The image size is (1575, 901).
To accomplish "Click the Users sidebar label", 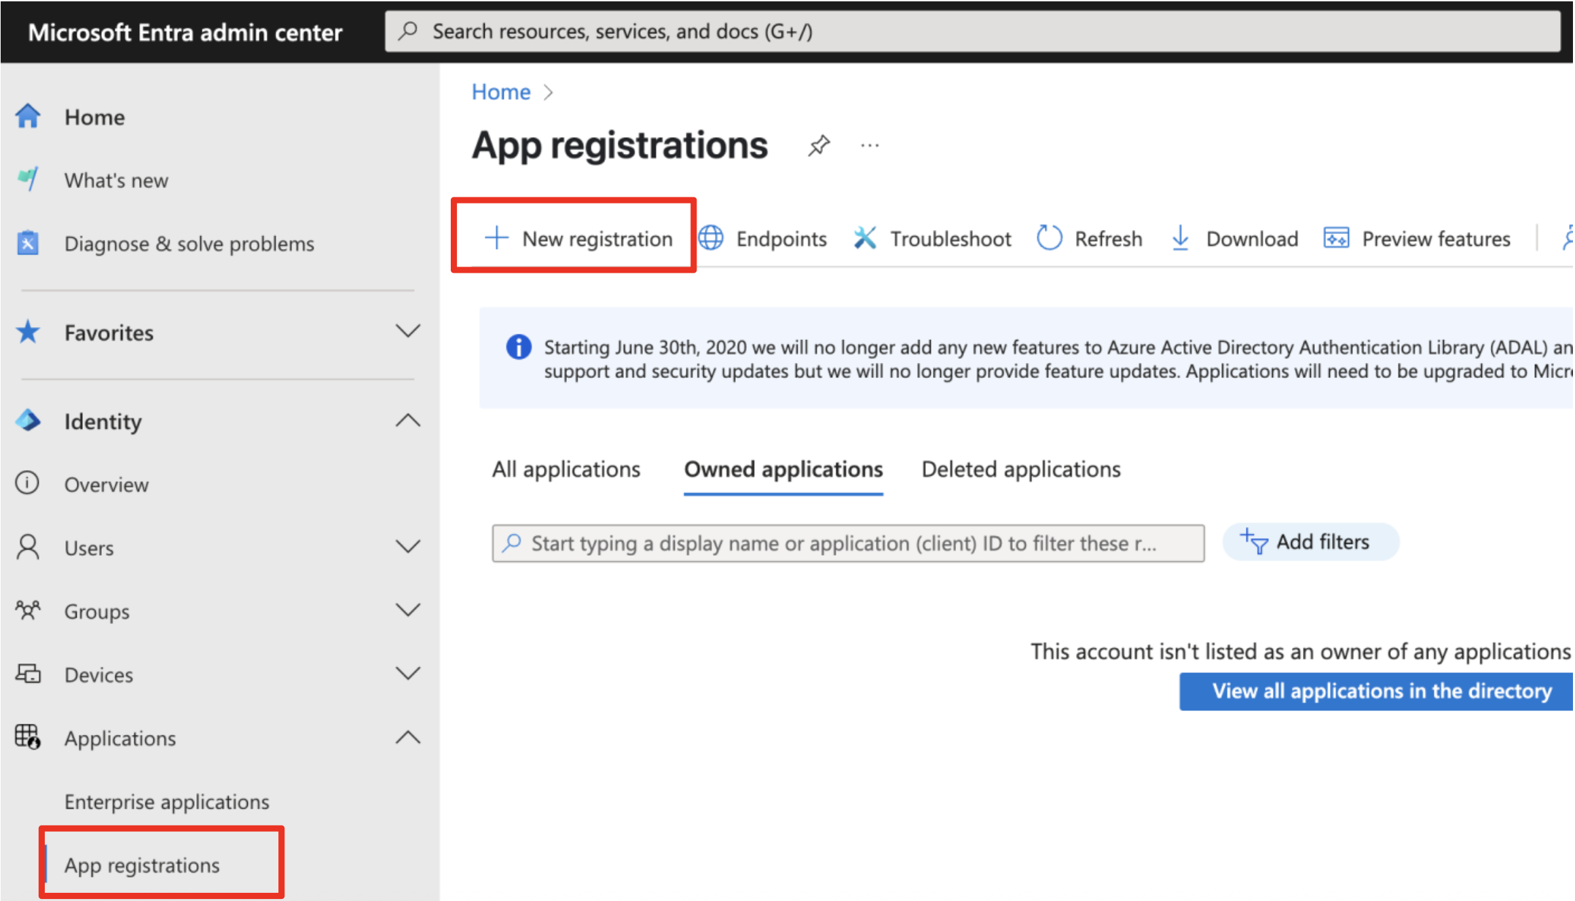I will pyautogui.click(x=89, y=548).
